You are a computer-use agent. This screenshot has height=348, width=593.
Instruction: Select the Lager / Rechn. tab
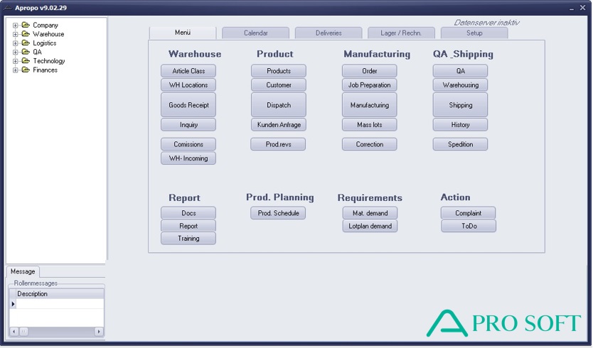pos(401,33)
